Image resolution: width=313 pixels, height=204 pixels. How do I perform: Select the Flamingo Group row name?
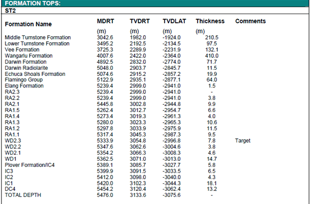click(x=23, y=80)
